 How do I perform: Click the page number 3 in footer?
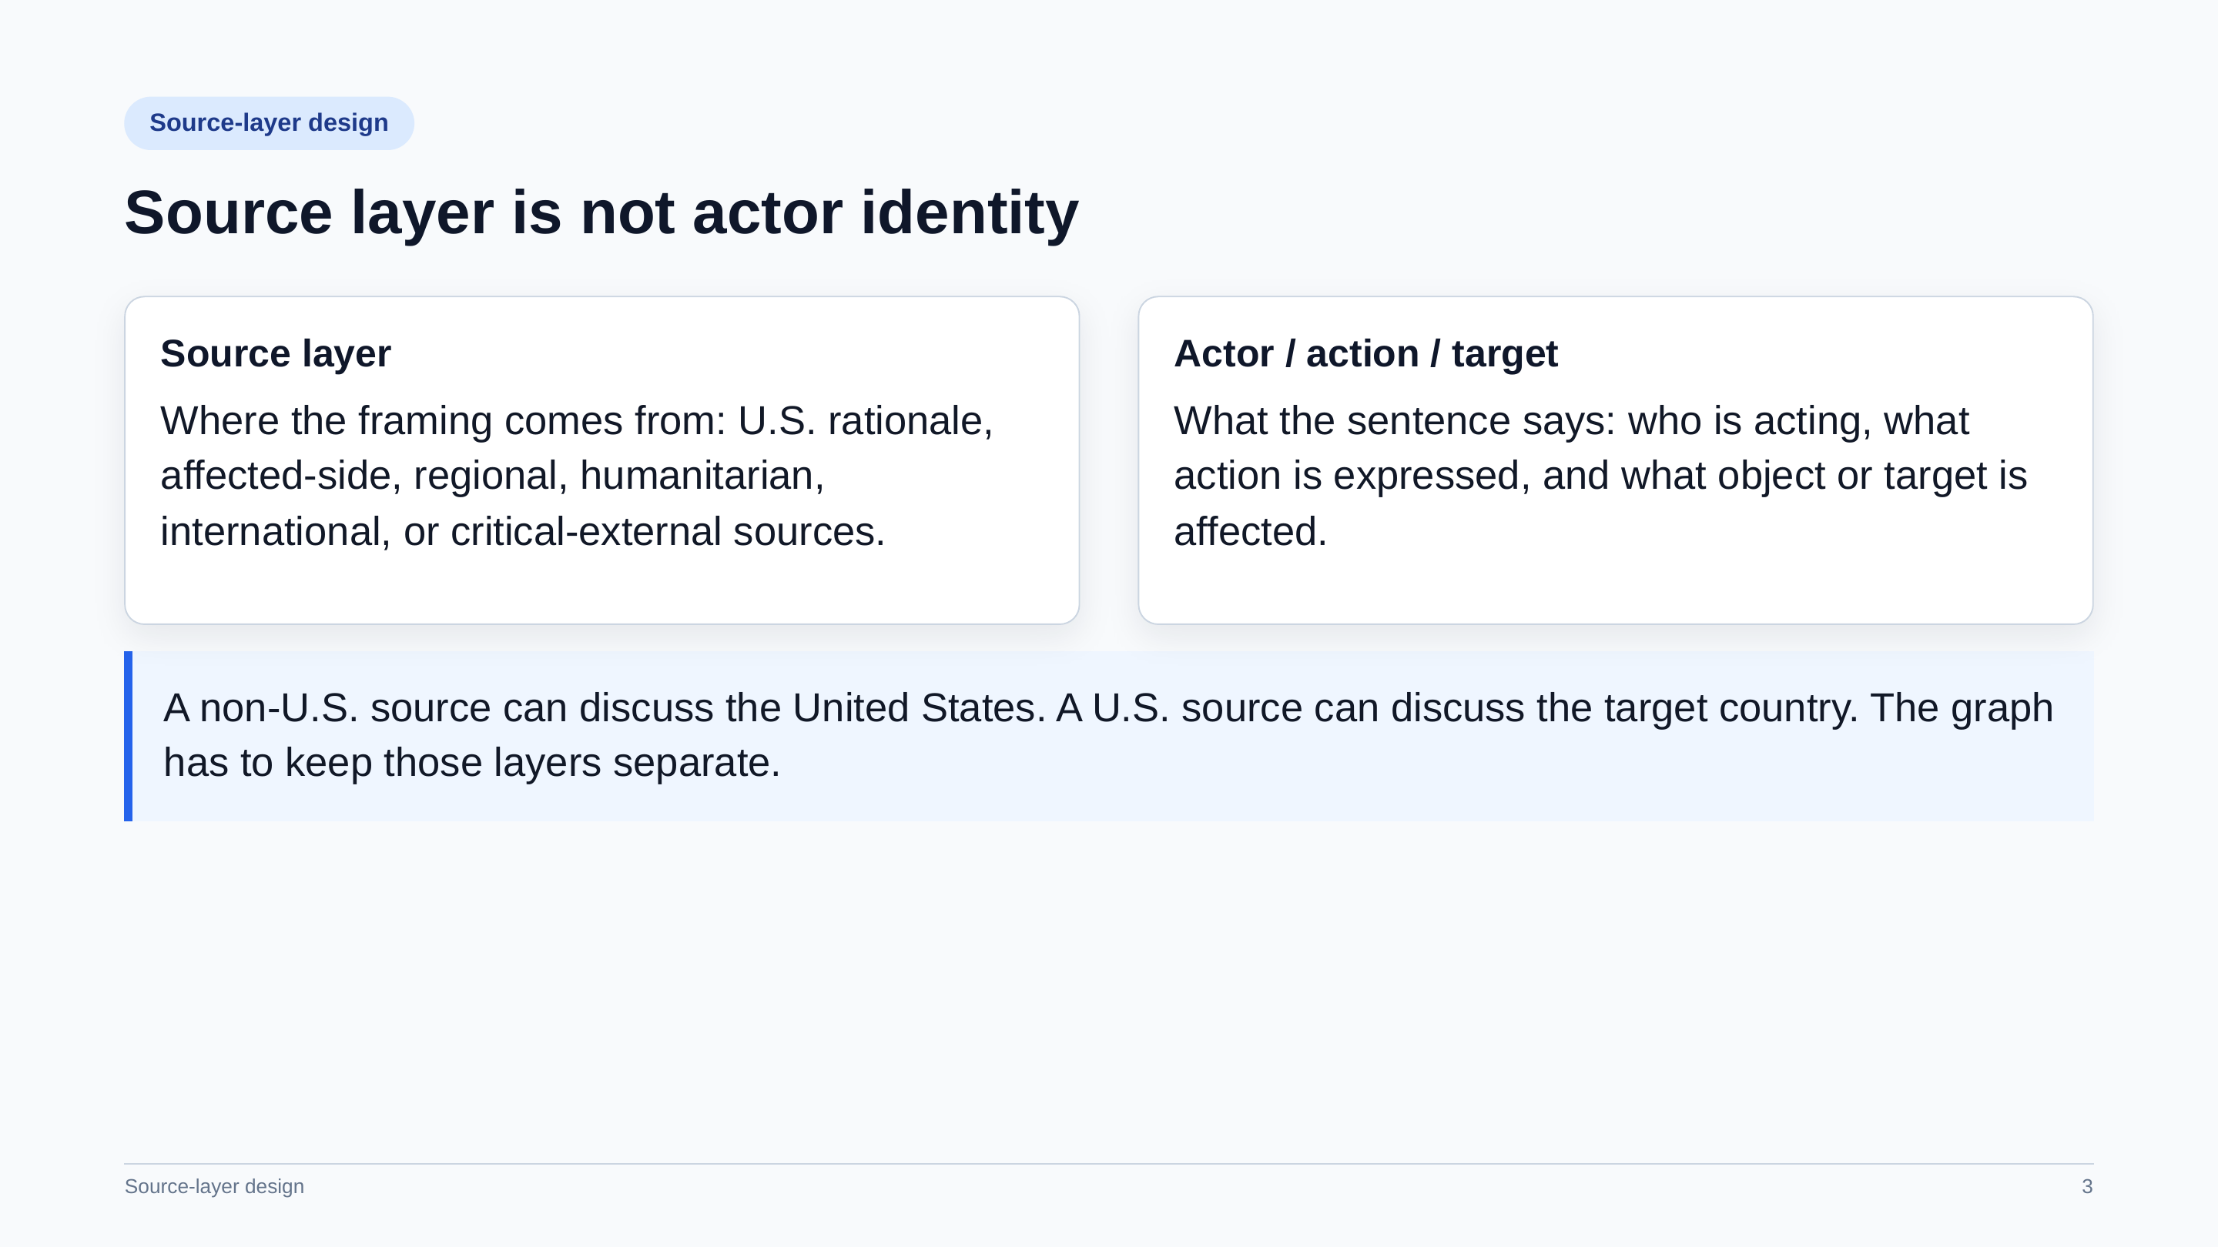[2086, 1186]
